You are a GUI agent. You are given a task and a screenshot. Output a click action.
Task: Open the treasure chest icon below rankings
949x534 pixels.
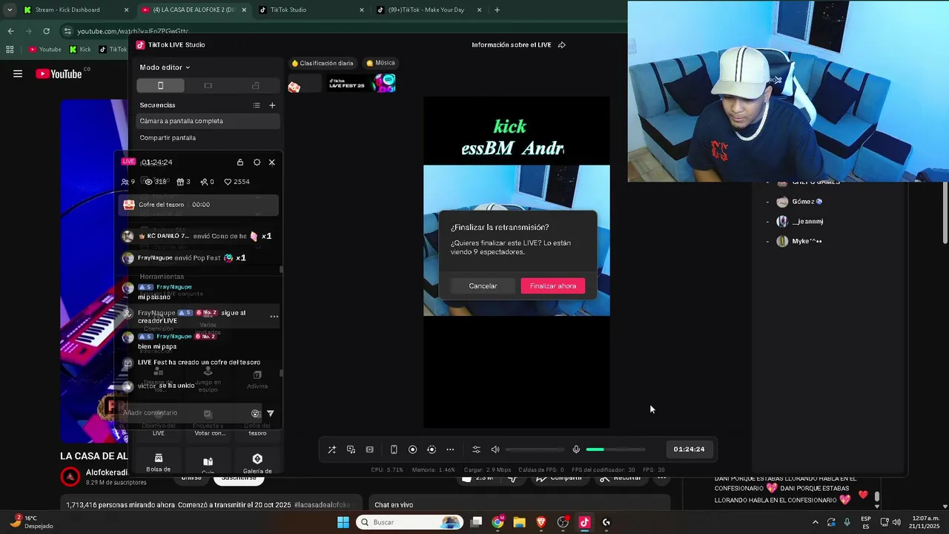click(x=294, y=87)
